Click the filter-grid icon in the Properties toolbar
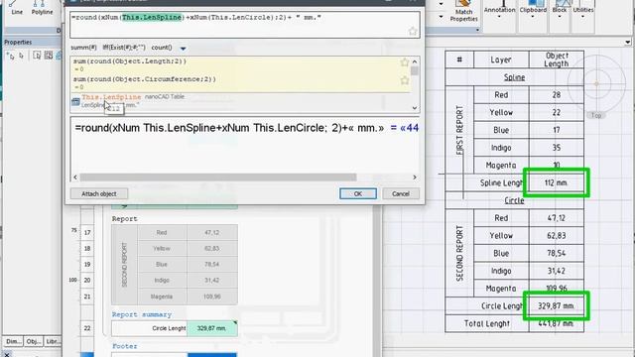 49,56
